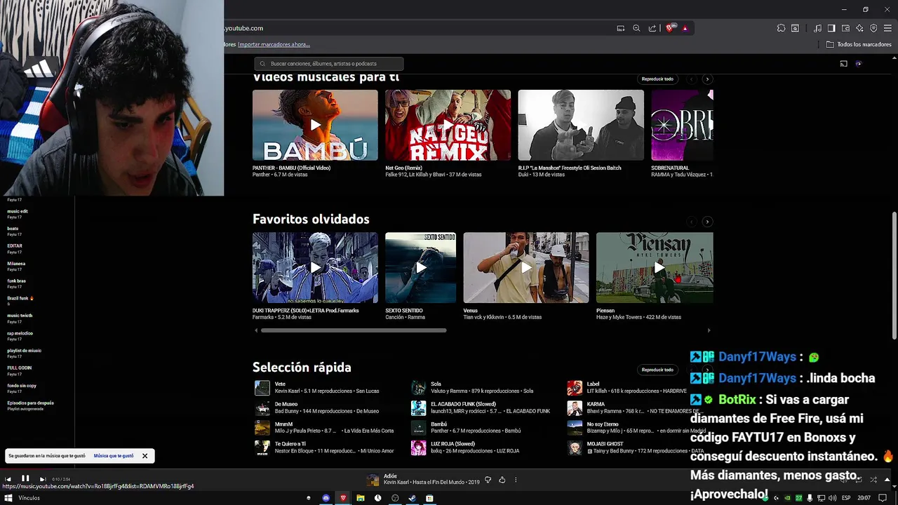Click Reproducir todo for Selección rápida

[657, 370]
